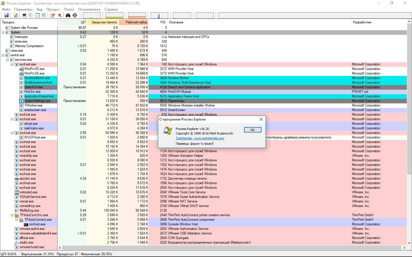
Task: Collapse the TPAutoConnSvc.exe tree node
Action: point(12,215)
